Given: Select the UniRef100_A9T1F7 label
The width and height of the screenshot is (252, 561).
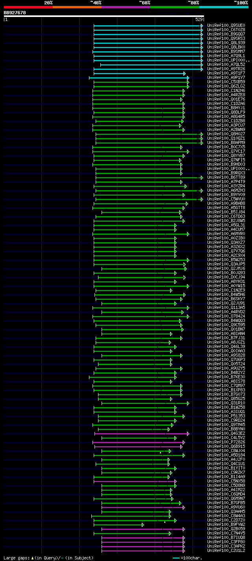Looking at the screenshot, I should coord(226,73).
